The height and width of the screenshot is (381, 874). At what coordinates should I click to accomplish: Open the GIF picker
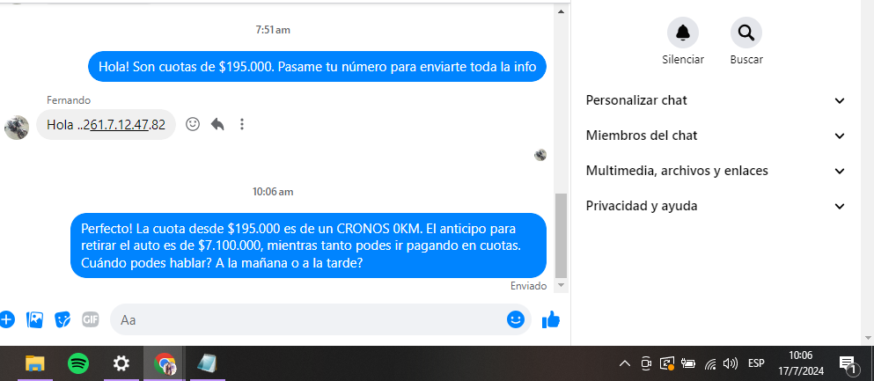tap(91, 319)
